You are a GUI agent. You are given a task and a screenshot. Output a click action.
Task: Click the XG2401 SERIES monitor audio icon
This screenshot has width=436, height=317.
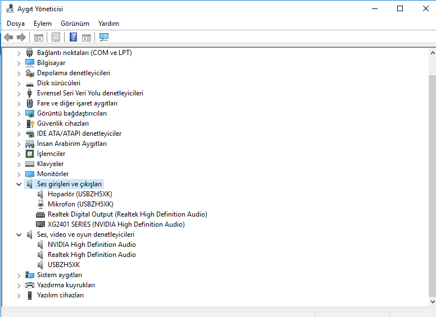tap(40, 224)
